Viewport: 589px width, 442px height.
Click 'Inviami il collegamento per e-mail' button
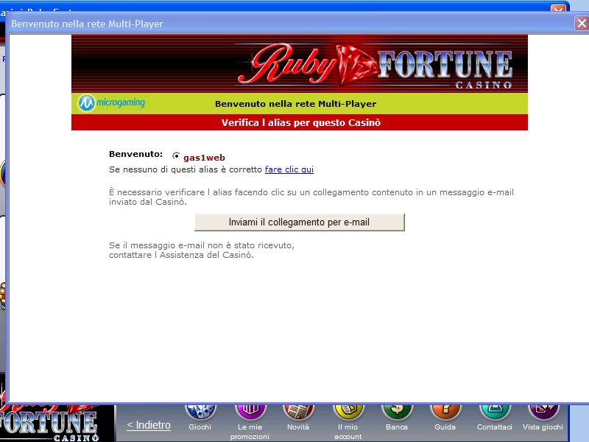tap(300, 222)
